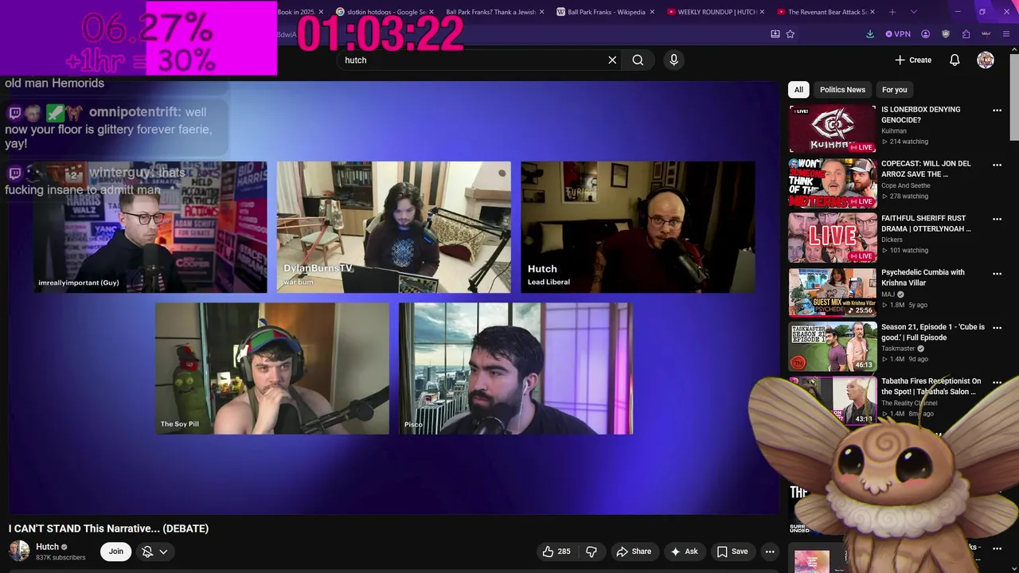Close the 'Ball Park Franks - Wikipedia' tab
This screenshot has height=573, width=1019.
(652, 12)
